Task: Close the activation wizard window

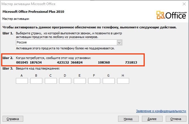Action: pos(184,4)
